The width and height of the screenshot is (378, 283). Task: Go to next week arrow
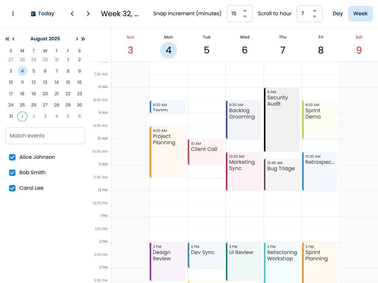pos(88,14)
